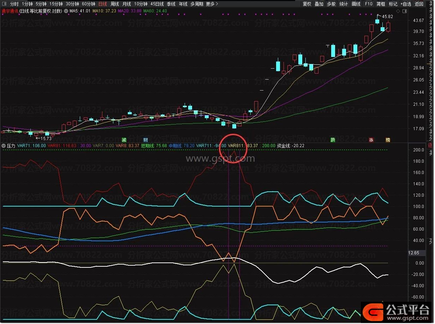Viewport: 435px width, 324px height.
Task: Expand the MA indicator dropdown arrow
Action: coord(66,11)
